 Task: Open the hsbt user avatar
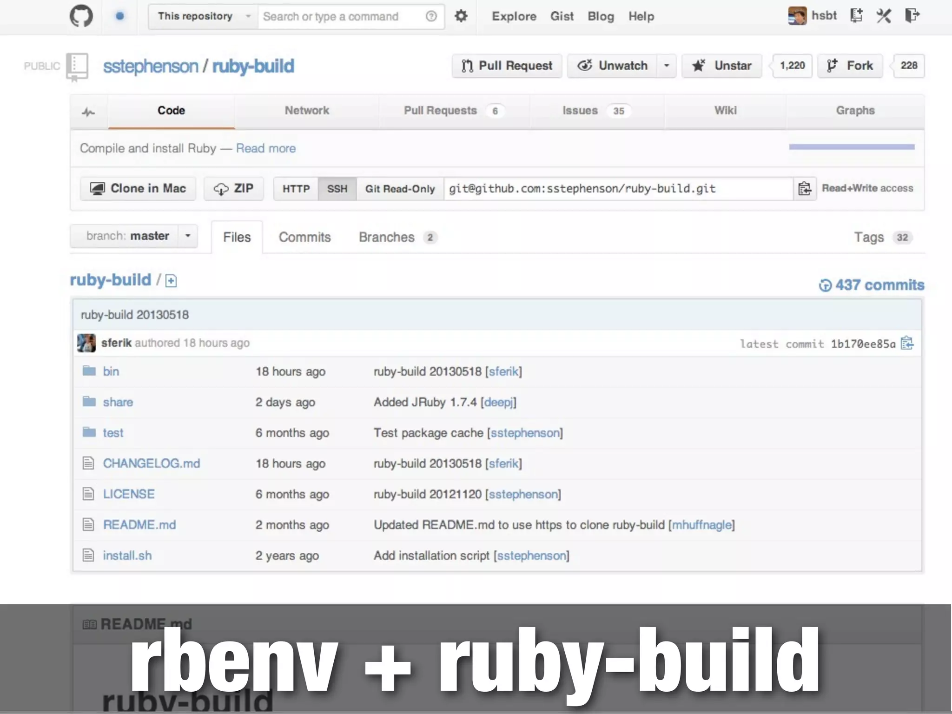[x=797, y=16]
